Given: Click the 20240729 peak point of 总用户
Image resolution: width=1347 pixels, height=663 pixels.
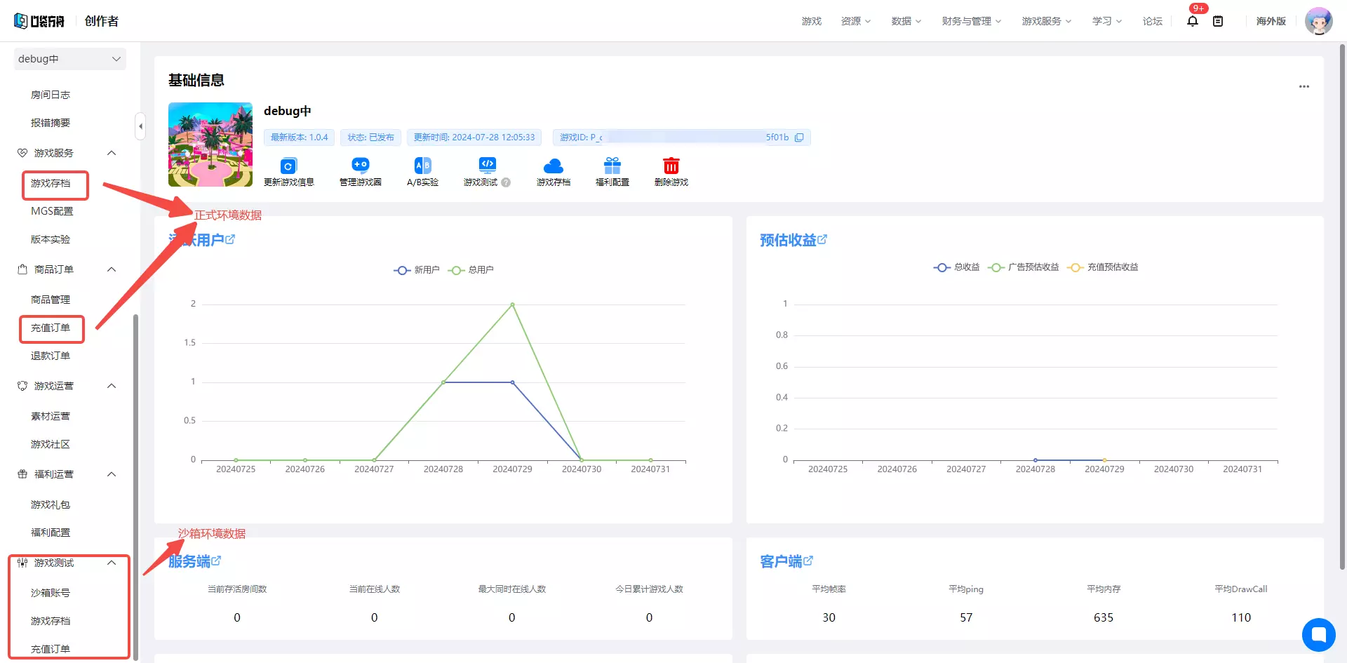Looking at the screenshot, I should coord(512,304).
